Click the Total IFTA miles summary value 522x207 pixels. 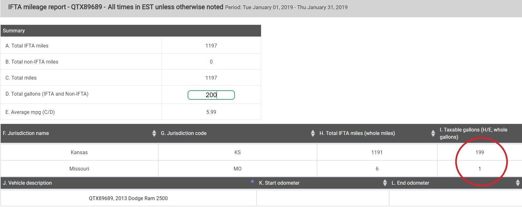(x=211, y=46)
